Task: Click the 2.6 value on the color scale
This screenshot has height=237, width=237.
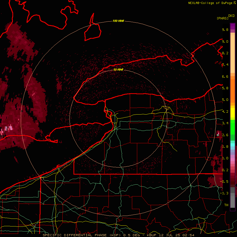Action: coord(225,135)
